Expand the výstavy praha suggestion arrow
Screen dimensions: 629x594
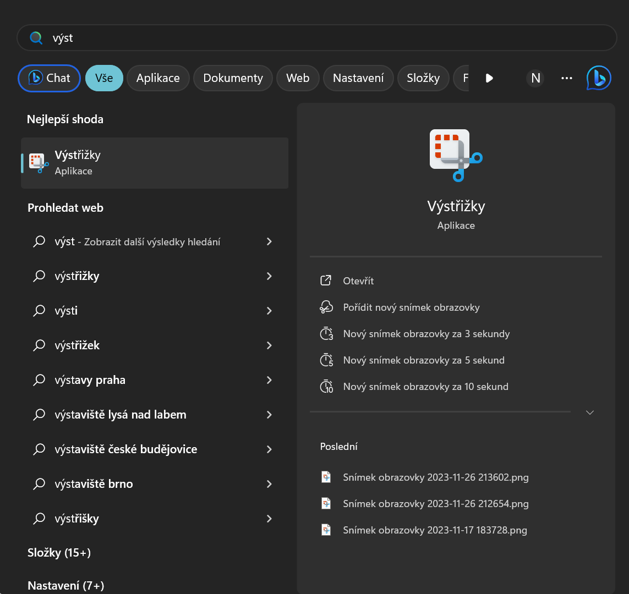(x=269, y=380)
